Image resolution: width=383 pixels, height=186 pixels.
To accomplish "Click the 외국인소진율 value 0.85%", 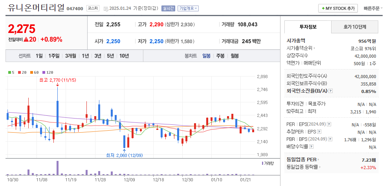I will tap(368, 91).
